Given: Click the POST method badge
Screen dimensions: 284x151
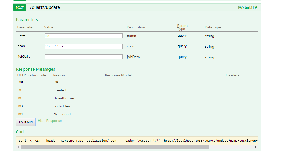Looking at the screenshot, I should (20, 7).
